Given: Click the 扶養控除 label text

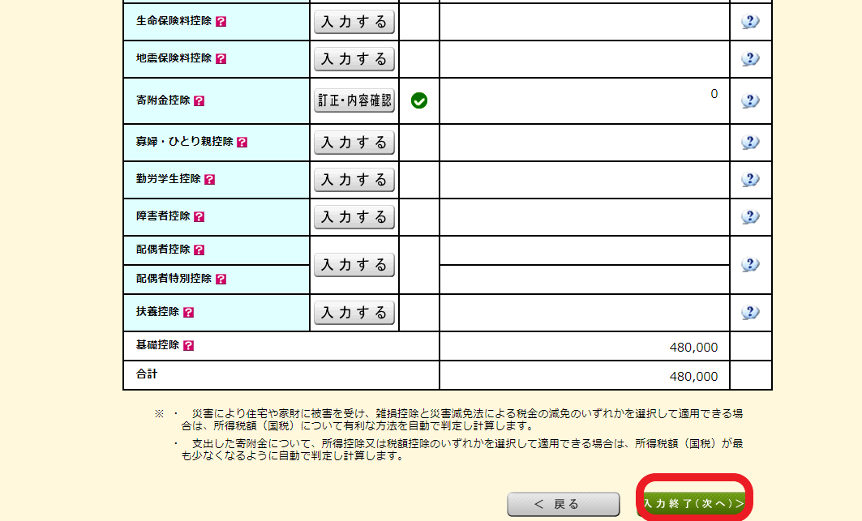Looking at the screenshot, I should [x=158, y=312].
